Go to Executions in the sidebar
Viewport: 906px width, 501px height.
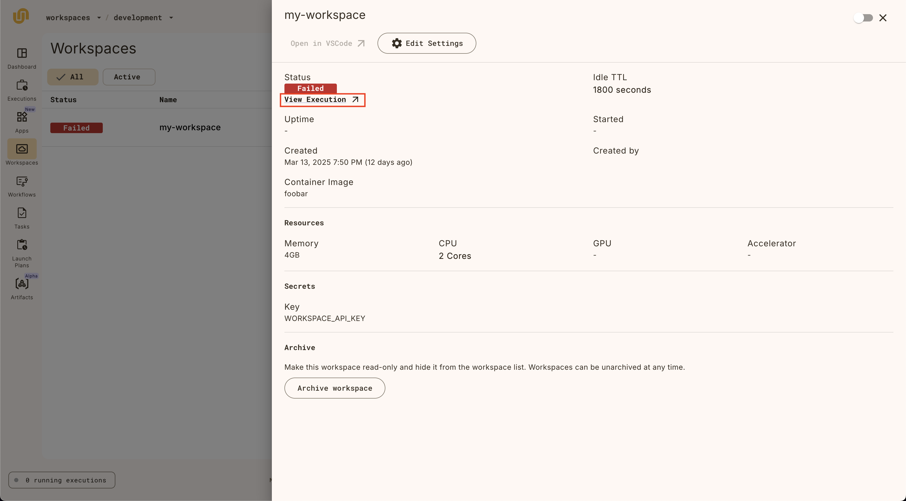[x=22, y=86]
